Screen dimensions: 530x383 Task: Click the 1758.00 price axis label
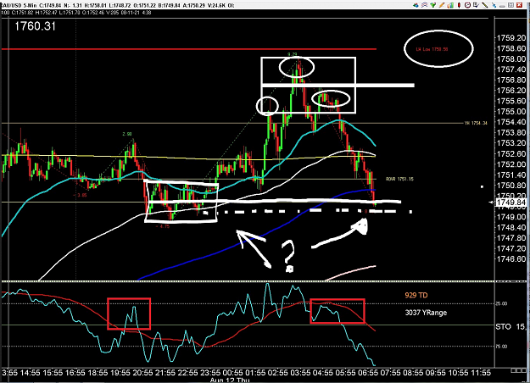[x=511, y=58]
